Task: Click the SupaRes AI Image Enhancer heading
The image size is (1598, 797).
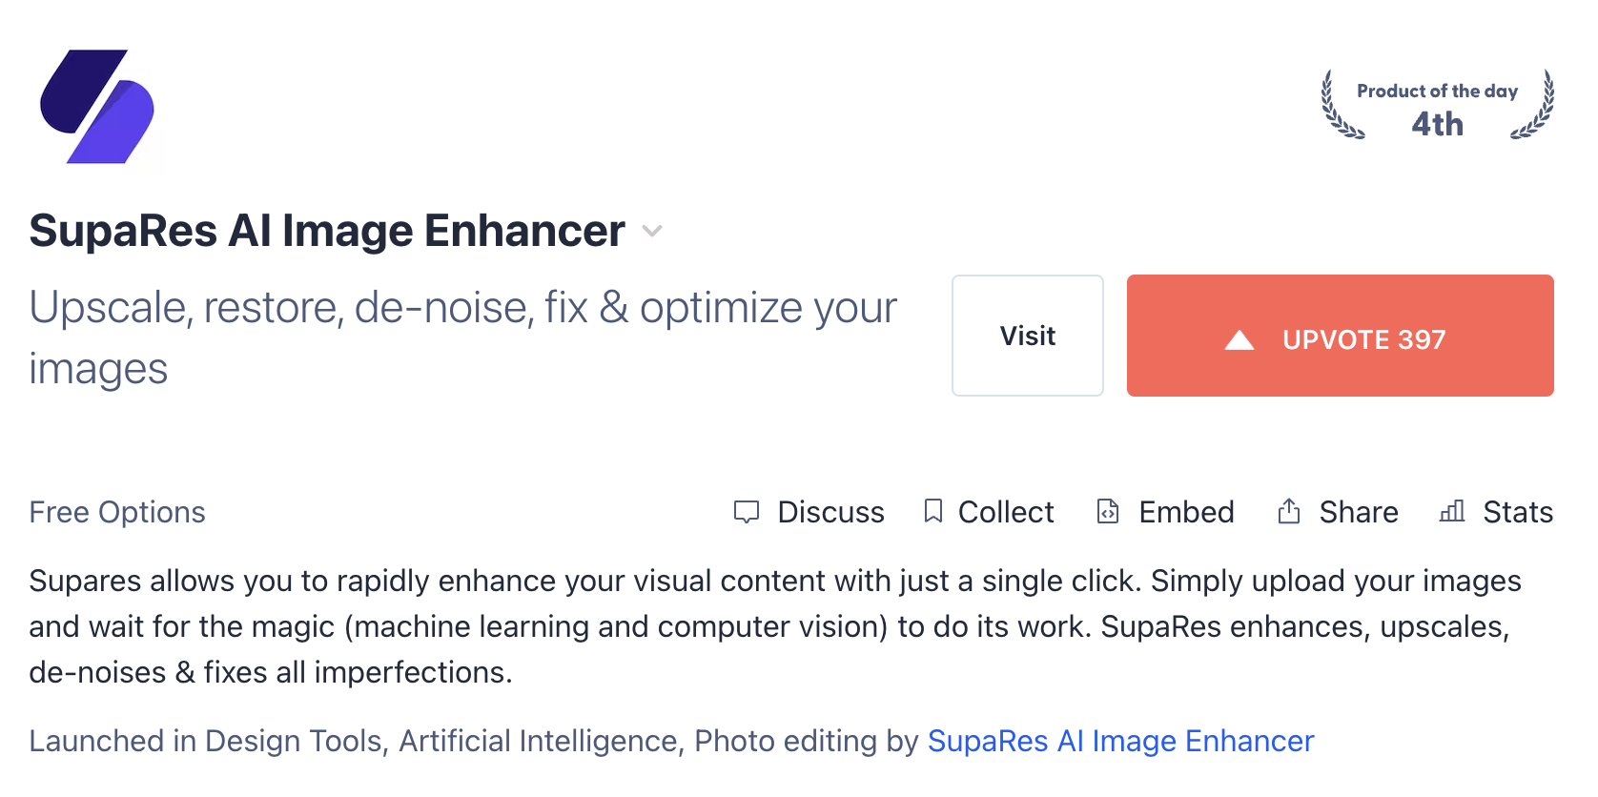Action: [327, 231]
